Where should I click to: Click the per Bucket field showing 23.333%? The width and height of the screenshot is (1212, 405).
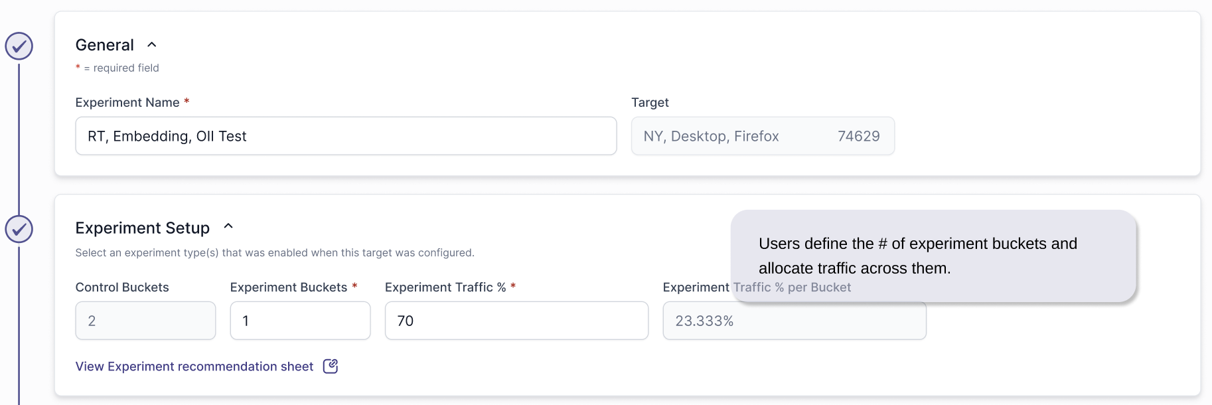tap(794, 321)
